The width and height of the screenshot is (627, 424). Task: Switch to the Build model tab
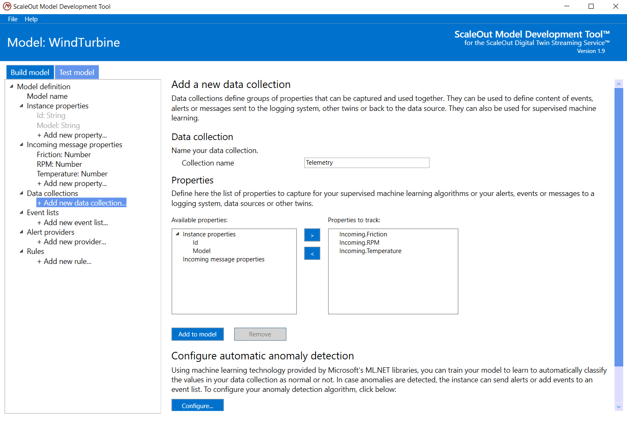point(30,72)
